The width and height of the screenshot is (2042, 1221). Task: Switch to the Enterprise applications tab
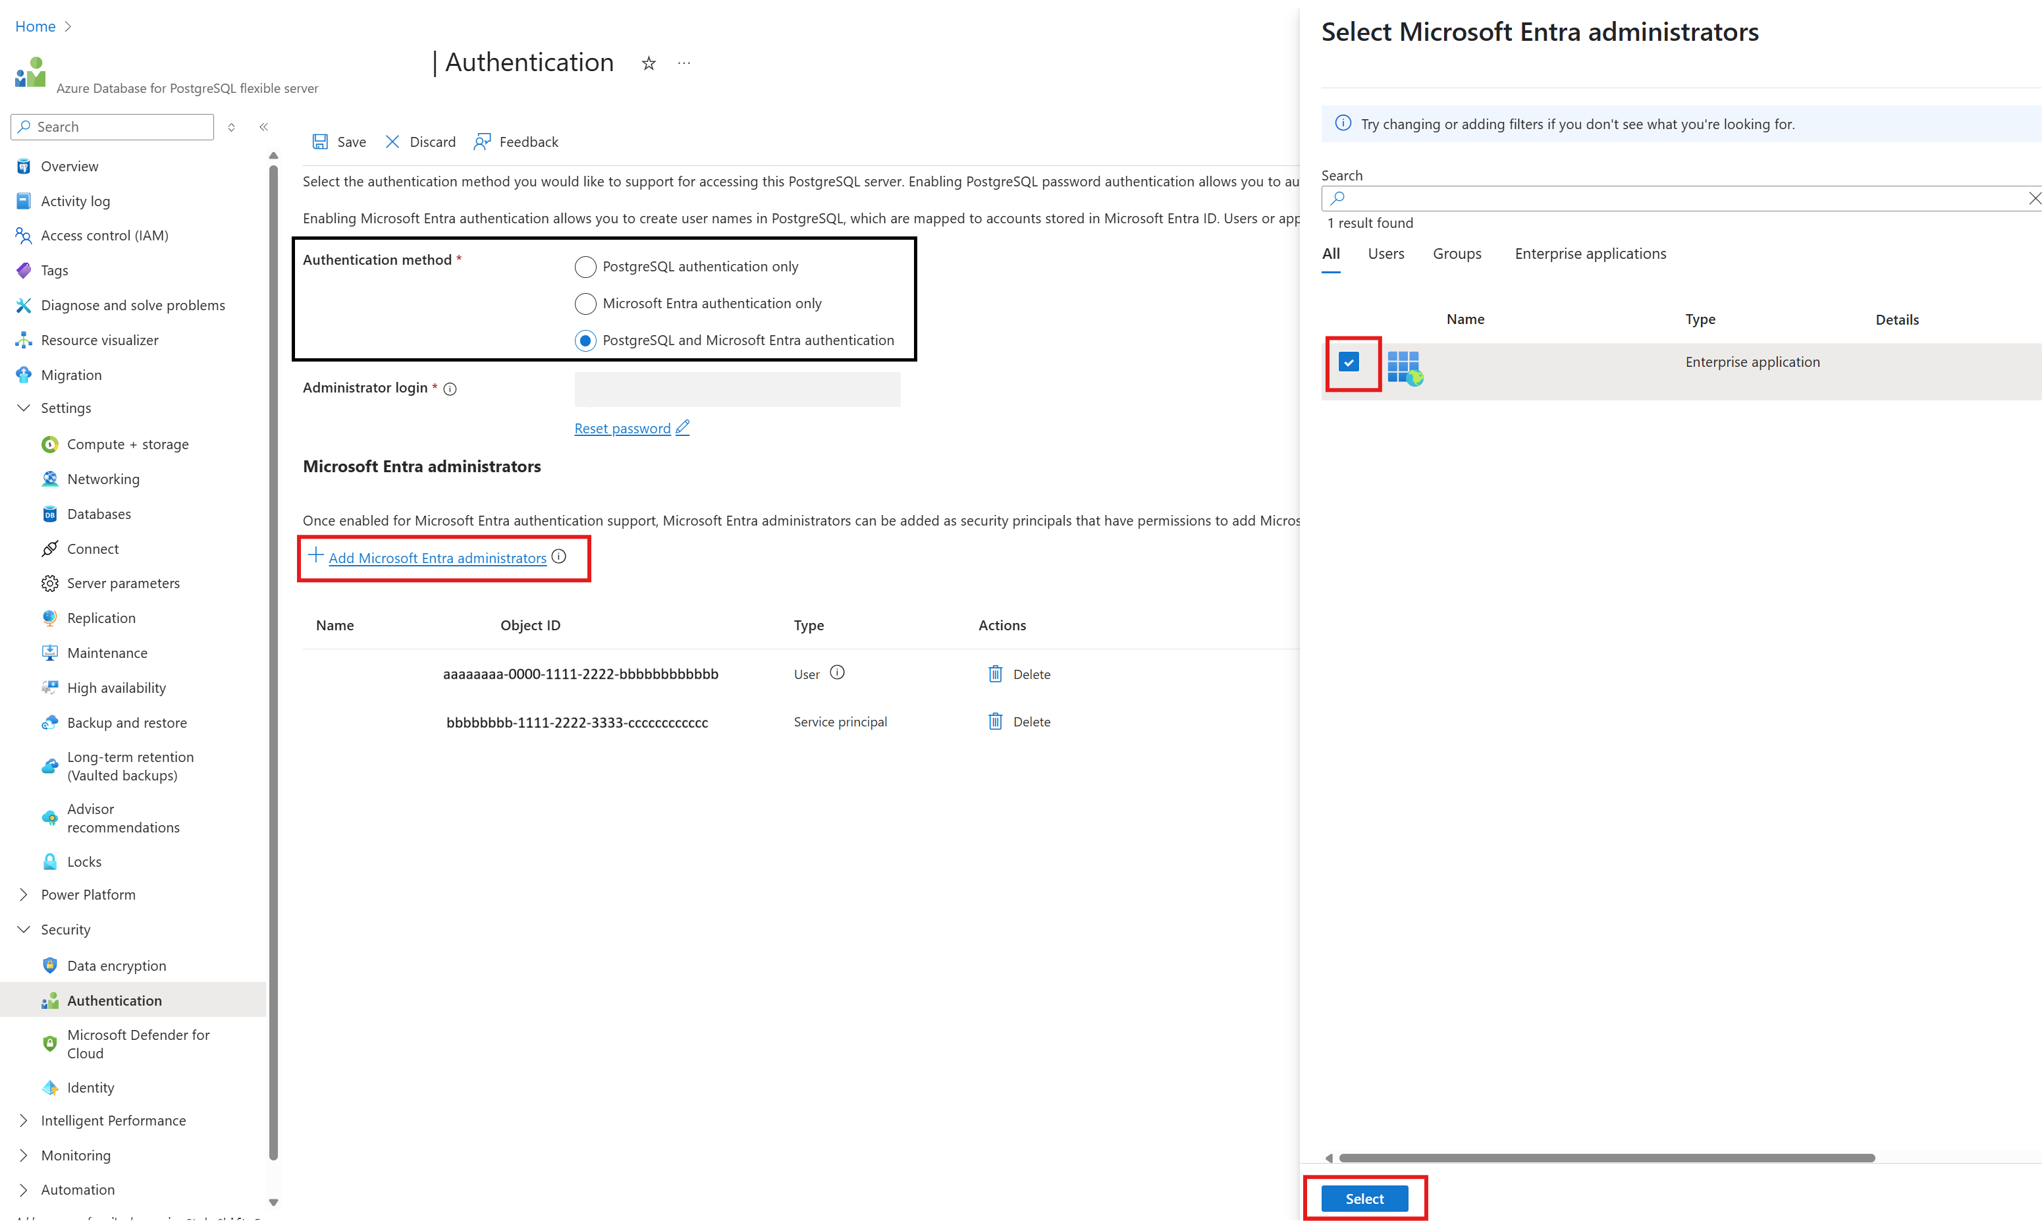pos(1590,254)
